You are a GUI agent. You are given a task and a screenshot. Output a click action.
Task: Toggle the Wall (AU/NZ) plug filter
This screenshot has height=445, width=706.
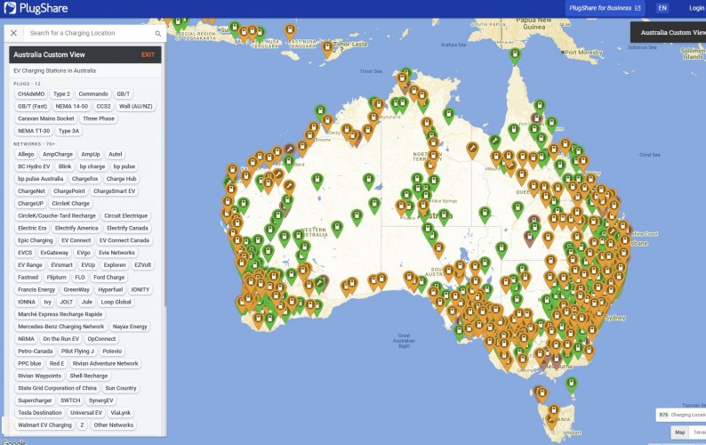pos(135,107)
